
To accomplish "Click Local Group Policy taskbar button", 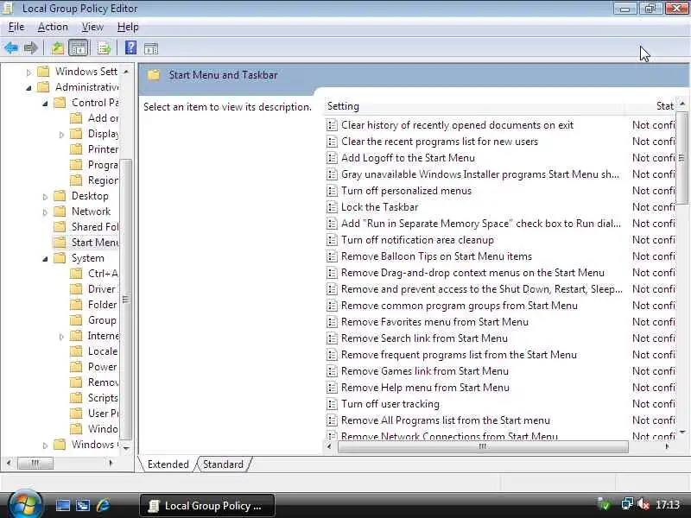I will click(x=207, y=506).
